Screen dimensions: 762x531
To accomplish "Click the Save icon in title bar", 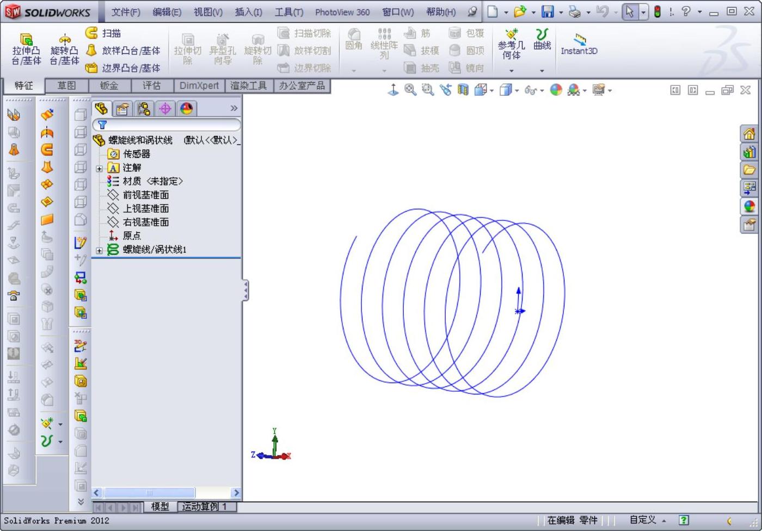I will coord(548,11).
